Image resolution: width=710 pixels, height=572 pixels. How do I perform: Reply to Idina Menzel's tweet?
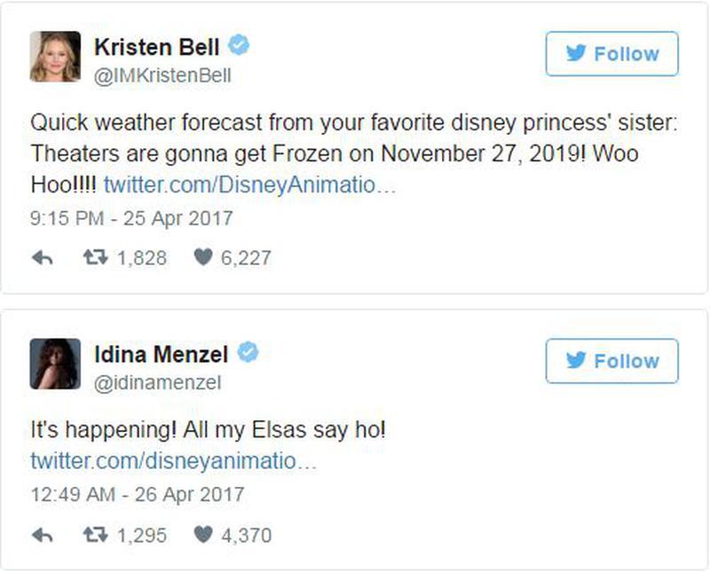coord(43,536)
